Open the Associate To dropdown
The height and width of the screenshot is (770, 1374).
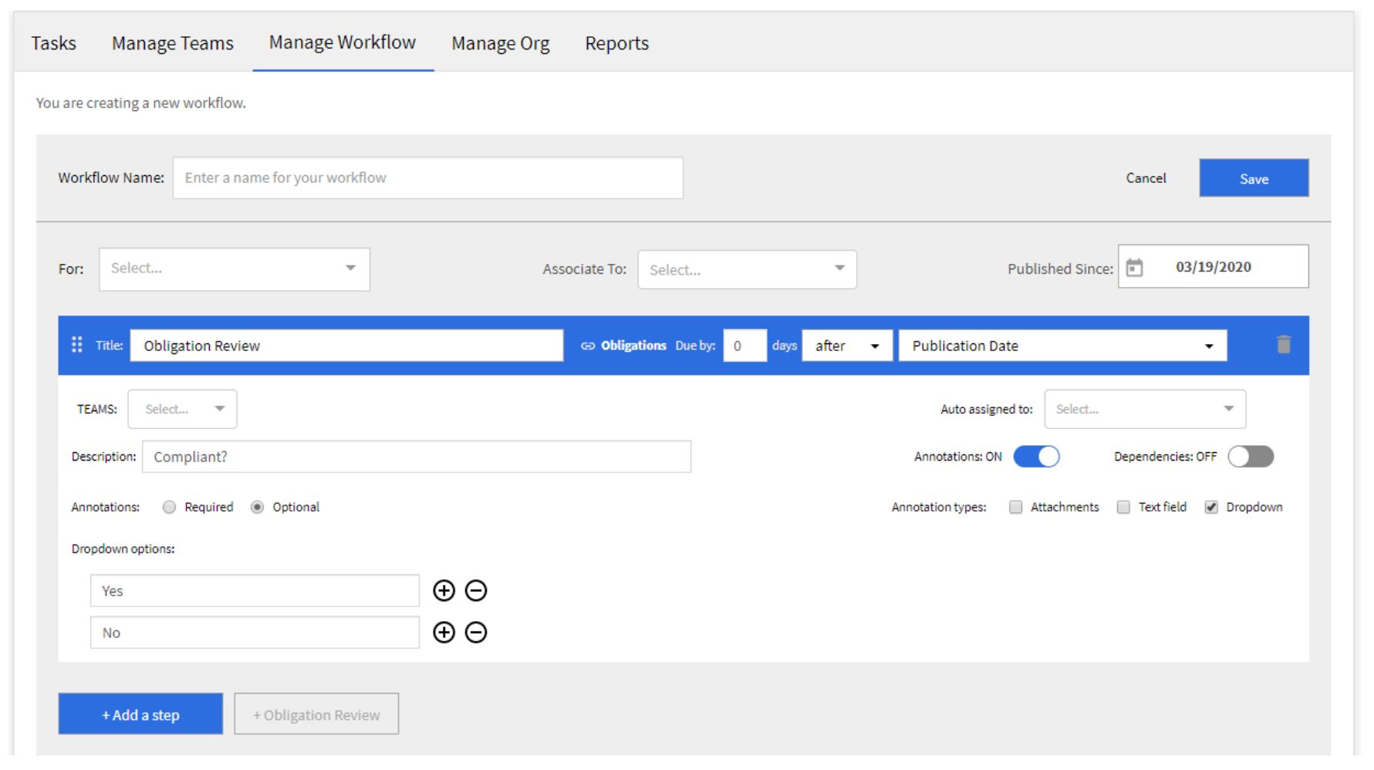coord(747,269)
